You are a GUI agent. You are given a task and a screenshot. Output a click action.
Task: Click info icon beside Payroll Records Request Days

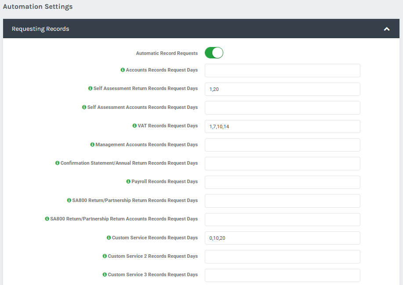[128, 181]
